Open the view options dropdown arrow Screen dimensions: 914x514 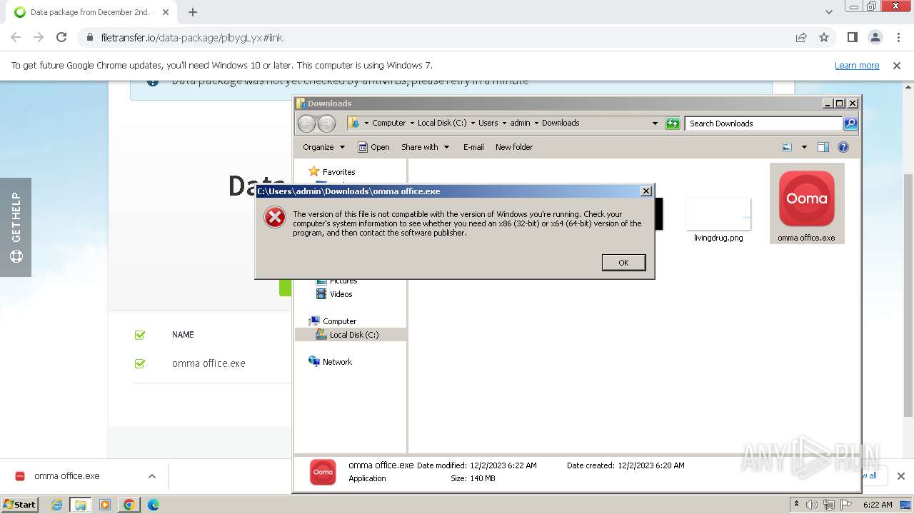(x=804, y=147)
